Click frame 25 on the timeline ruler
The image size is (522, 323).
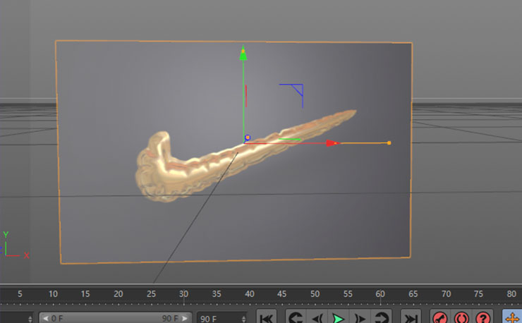[151, 293]
